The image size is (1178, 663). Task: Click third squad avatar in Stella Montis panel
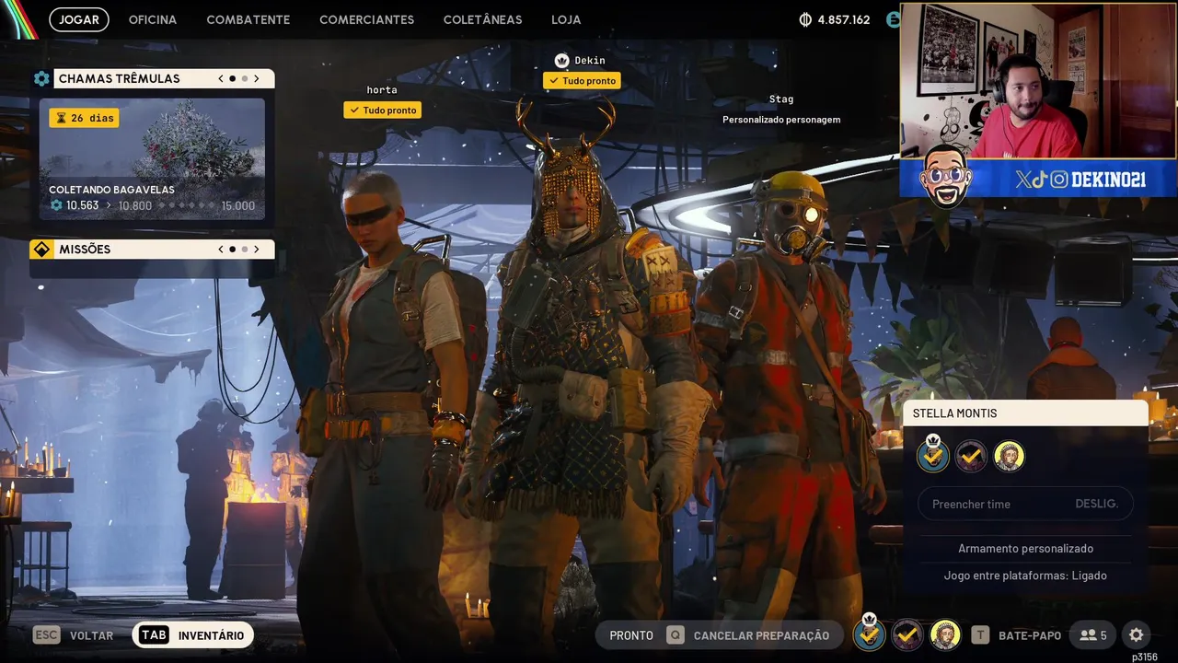pos(1010,456)
